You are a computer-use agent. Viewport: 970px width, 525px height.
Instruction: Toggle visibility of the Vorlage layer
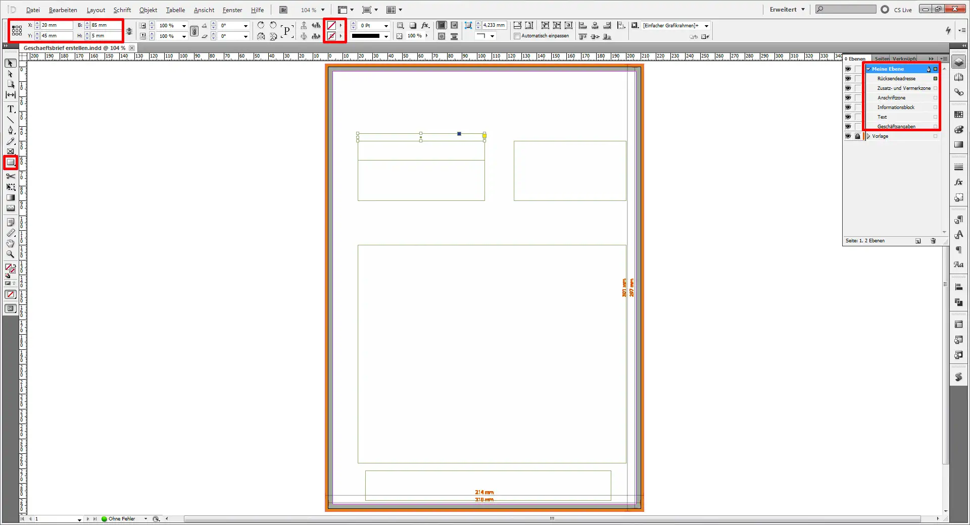(x=848, y=136)
